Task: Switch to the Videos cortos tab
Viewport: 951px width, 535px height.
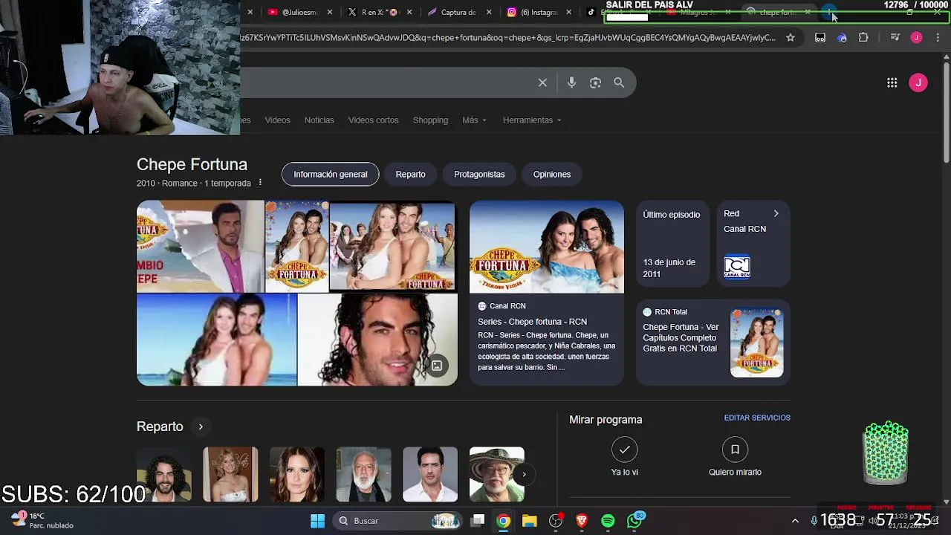Action: click(373, 120)
